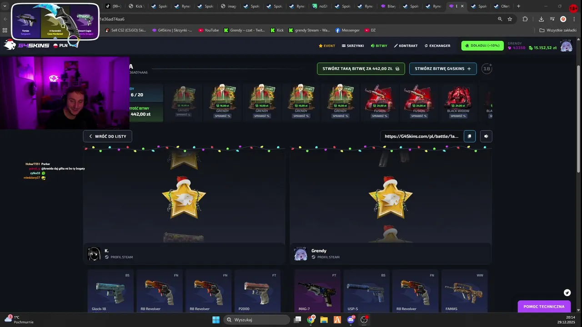Select the FAMAS skin card
The height and width of the screenshot is (327, 582).
pos(464,291)
